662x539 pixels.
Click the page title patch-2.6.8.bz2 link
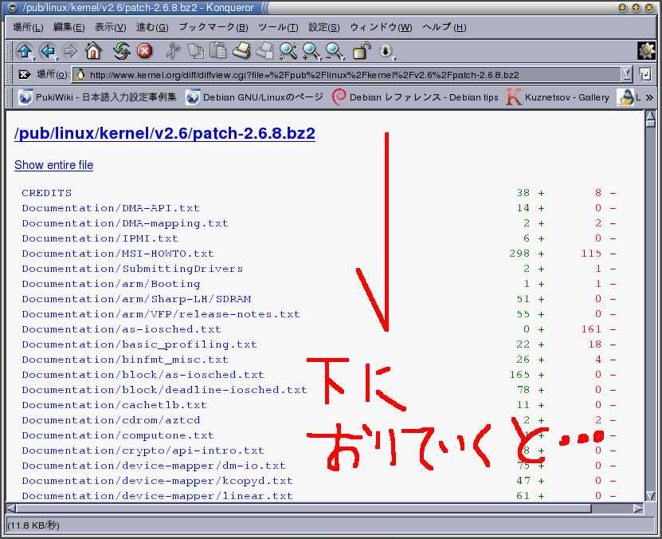(x=164, y=133)
